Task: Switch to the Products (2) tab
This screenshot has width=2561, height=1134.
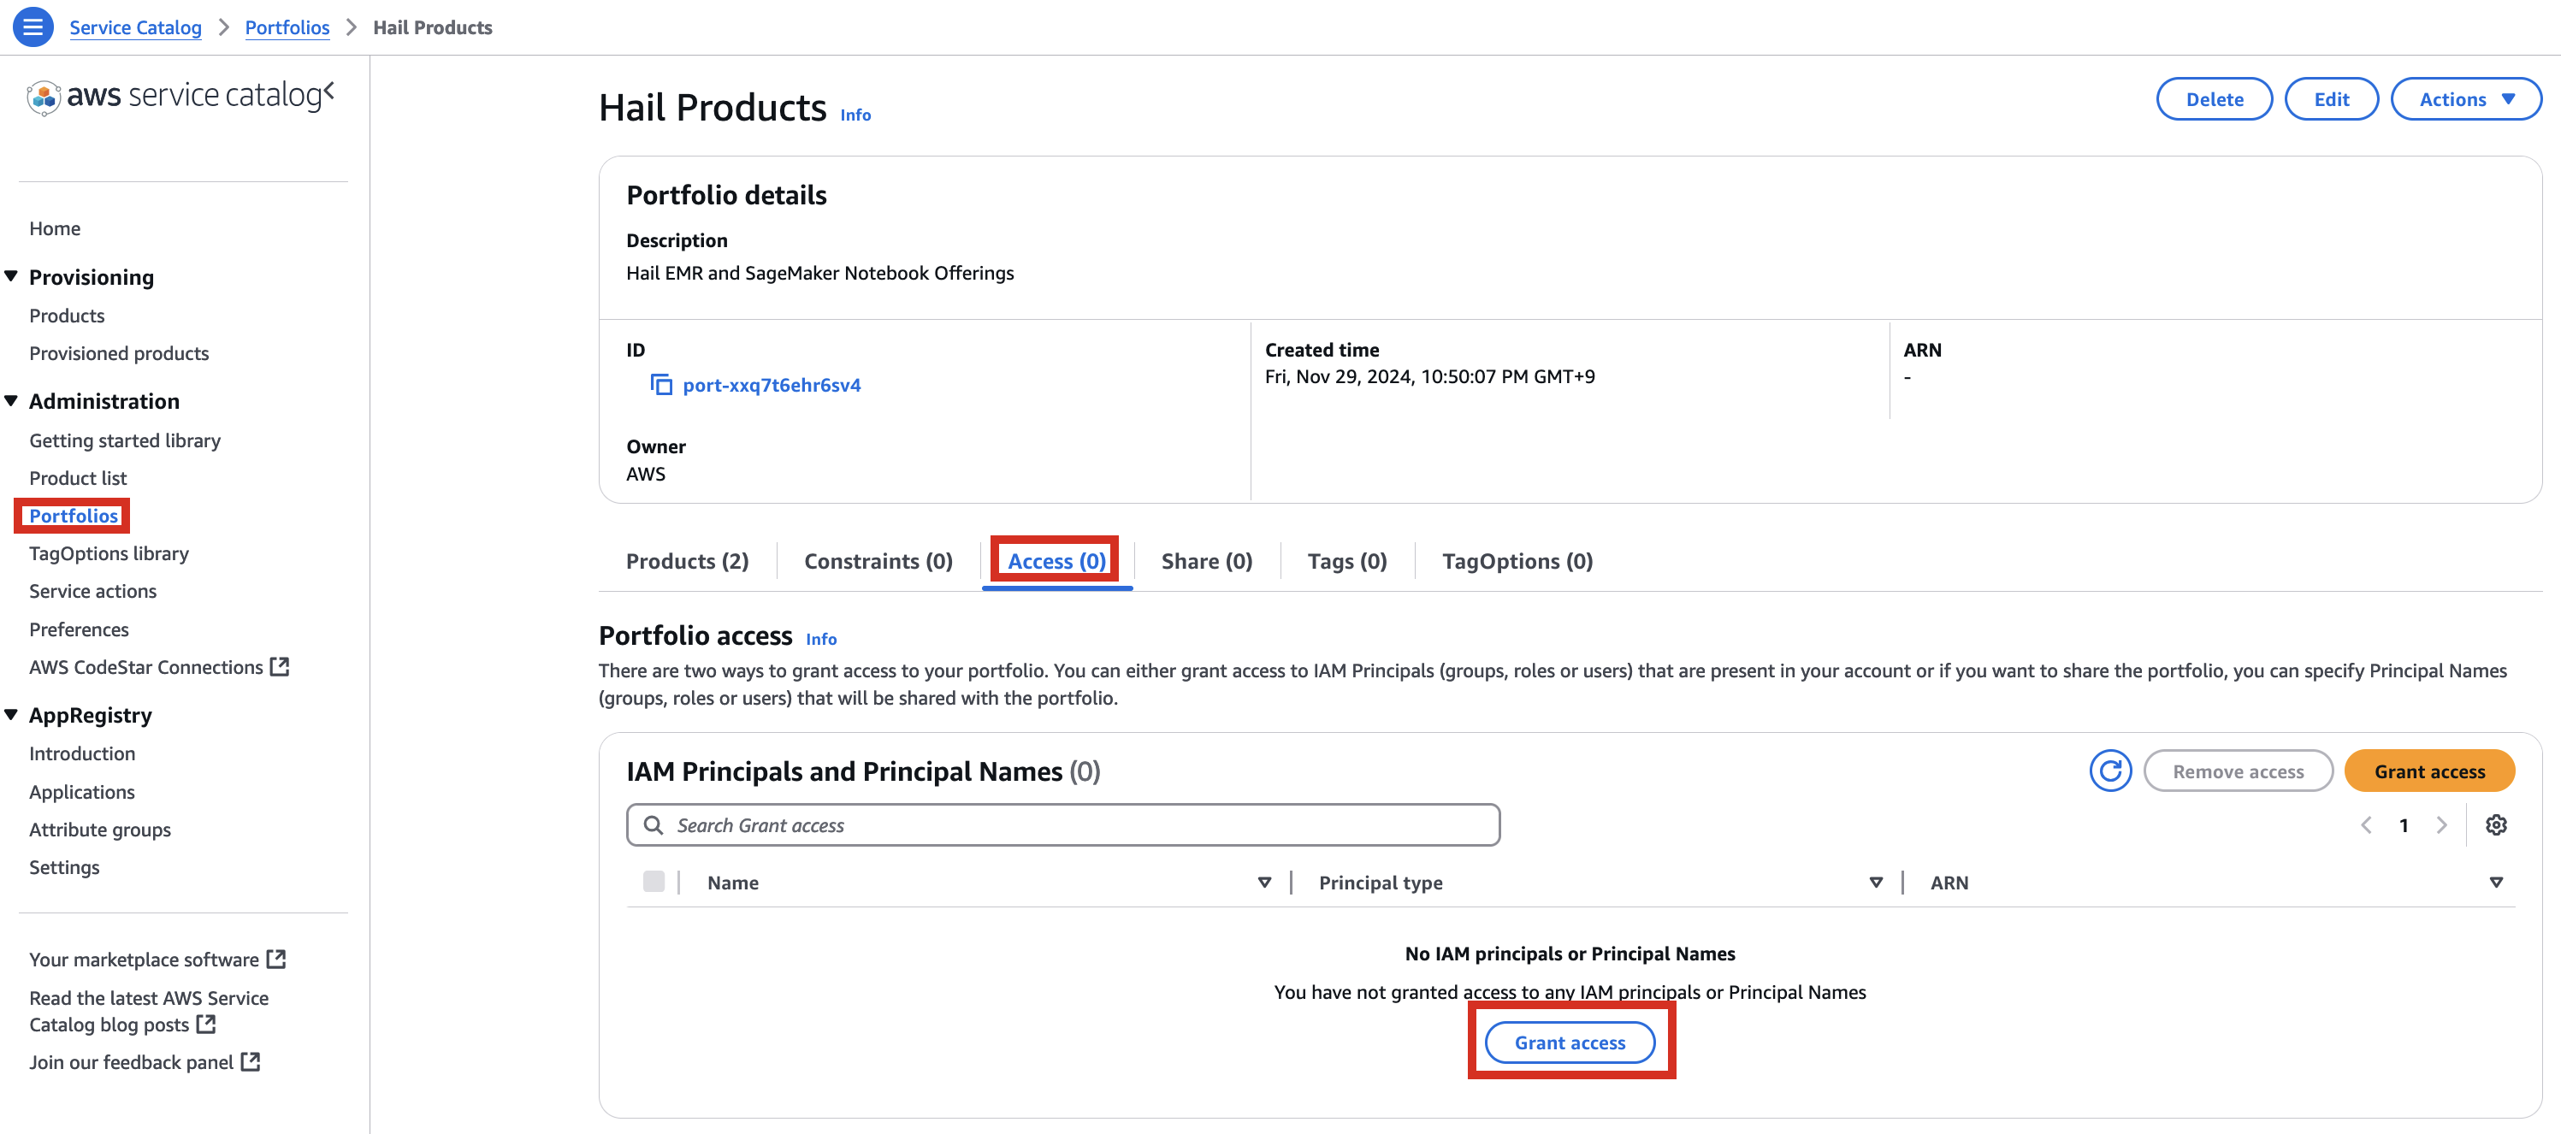Action: point(687,562)
